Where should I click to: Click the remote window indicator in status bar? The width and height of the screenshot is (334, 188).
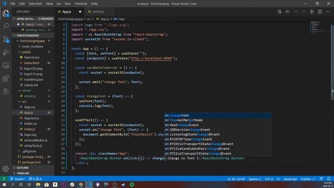(4, 179)
